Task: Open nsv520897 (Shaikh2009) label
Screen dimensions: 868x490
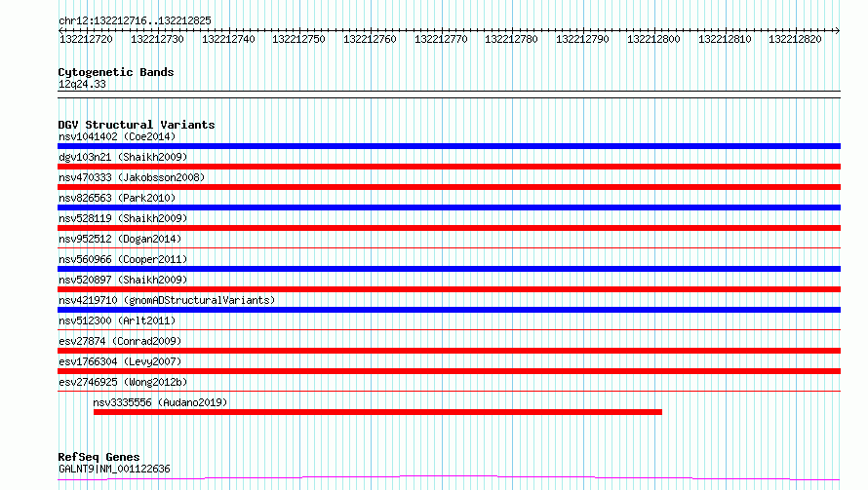Action: pyautogui.click(x=123, y=280)
